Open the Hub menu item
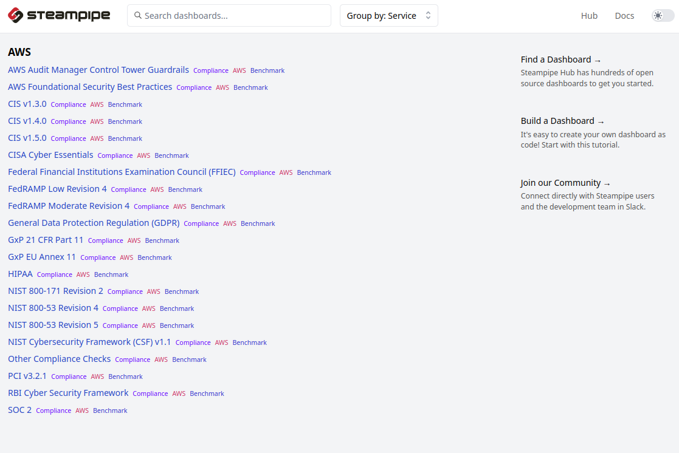This screenshot has width=679, height=453. click(x=589, y=15)
